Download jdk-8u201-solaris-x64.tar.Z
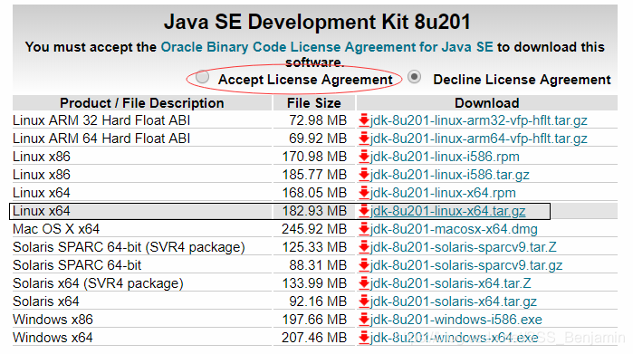Image resolution: width=633 pixels, height=354 pixels. [451, 283]
